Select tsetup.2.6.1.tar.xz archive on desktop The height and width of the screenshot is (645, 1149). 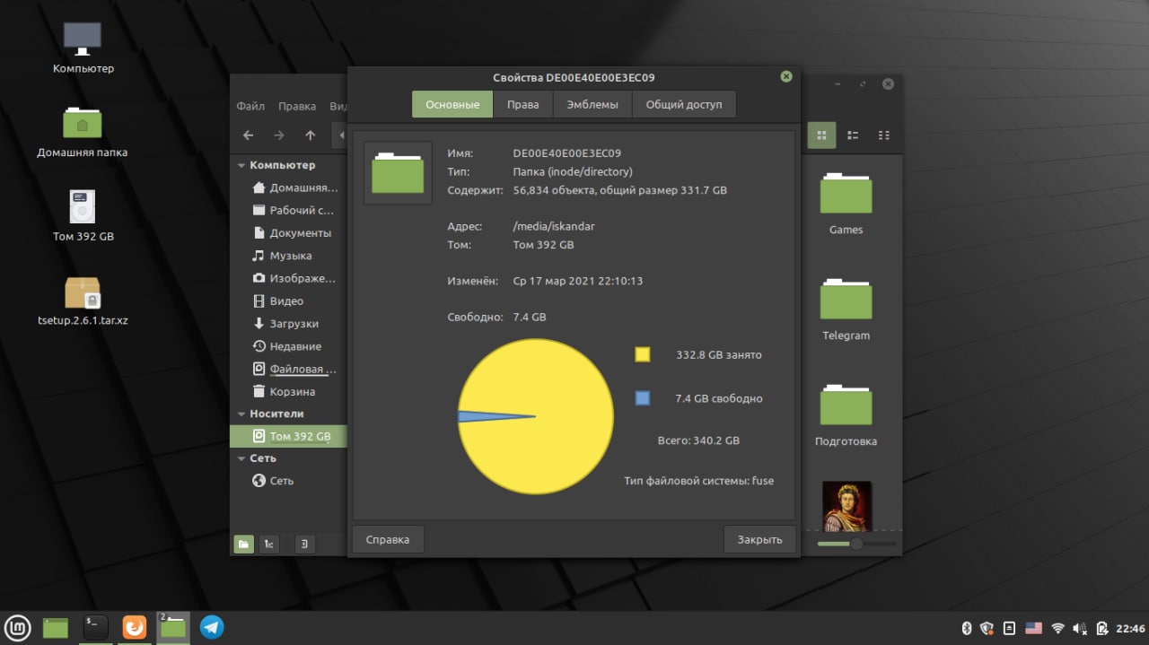(x=83, y=301)
